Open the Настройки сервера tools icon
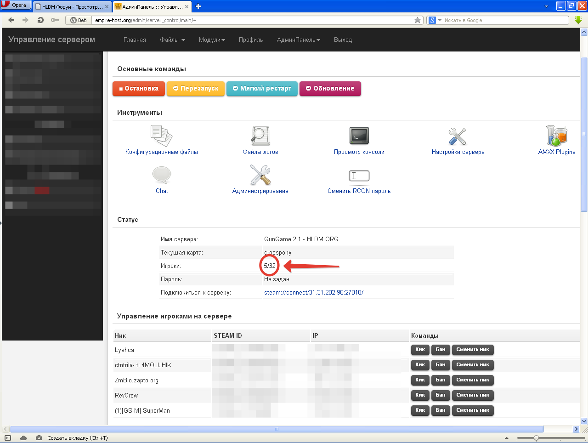 [x=458, y=136]
